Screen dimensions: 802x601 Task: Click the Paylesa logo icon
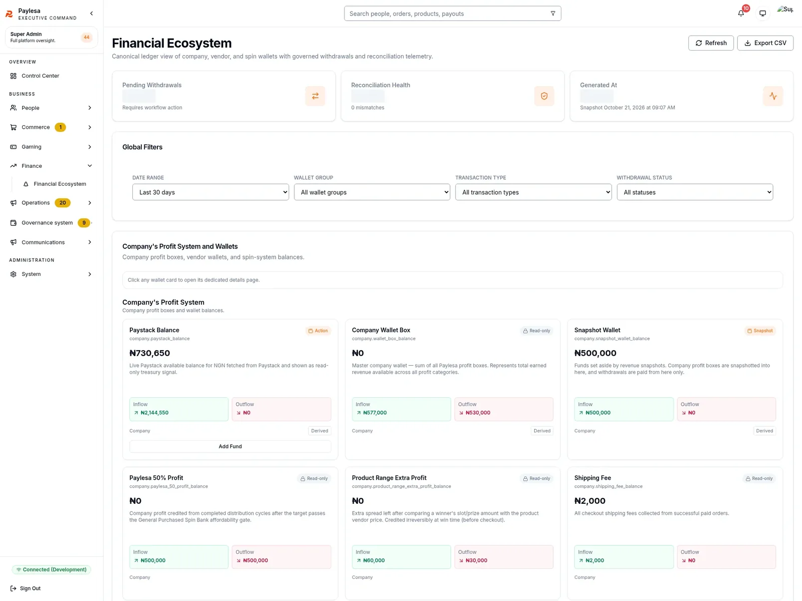[x=9, y=14]
